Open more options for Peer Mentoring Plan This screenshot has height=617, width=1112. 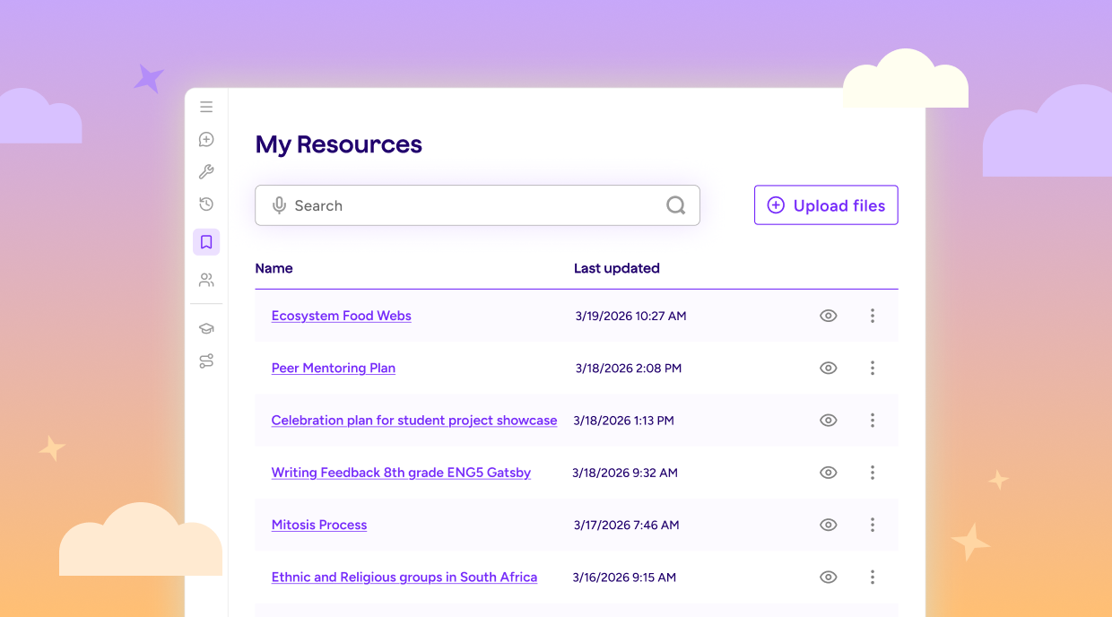click(x=873, y=368)
